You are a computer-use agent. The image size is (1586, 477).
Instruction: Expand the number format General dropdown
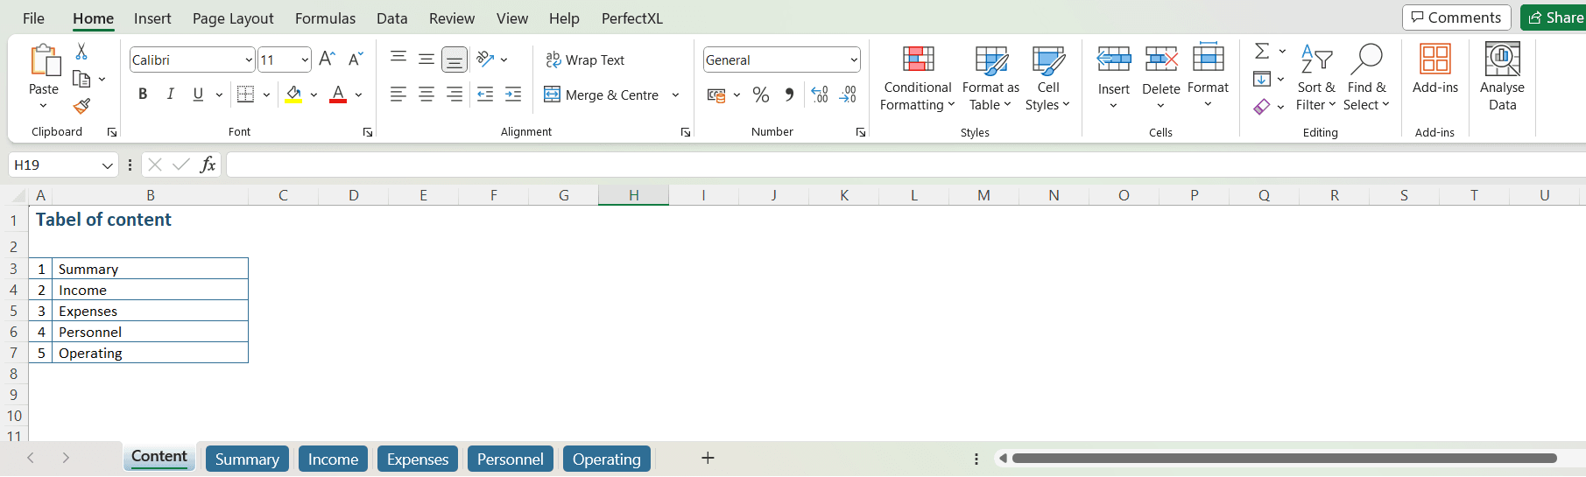click(x=854, y=60)
